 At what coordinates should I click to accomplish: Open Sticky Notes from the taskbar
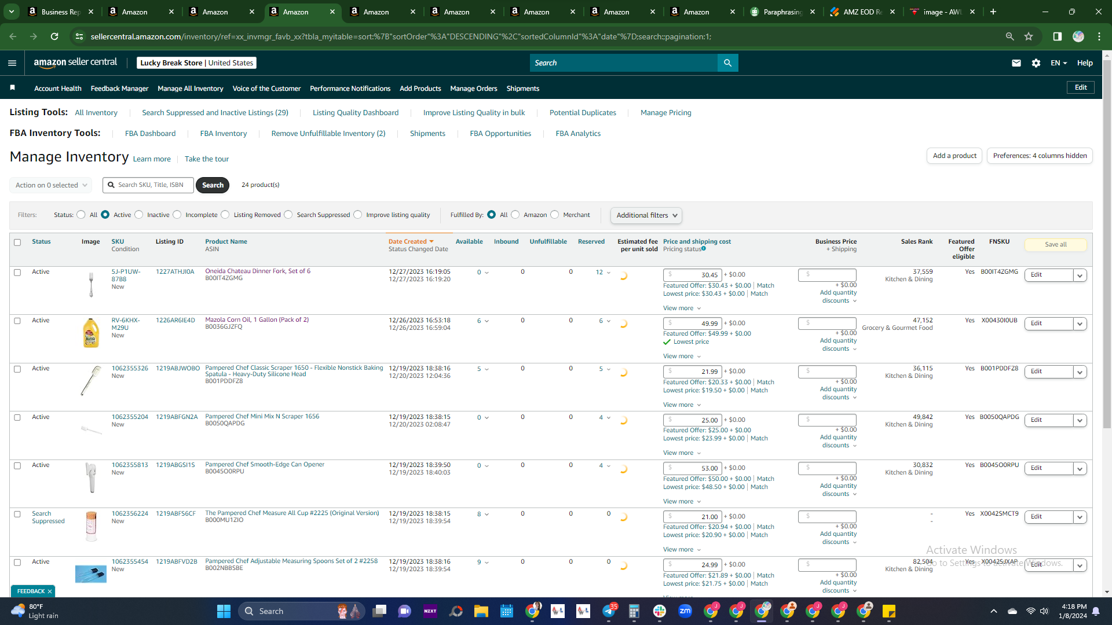pos(889,611)
